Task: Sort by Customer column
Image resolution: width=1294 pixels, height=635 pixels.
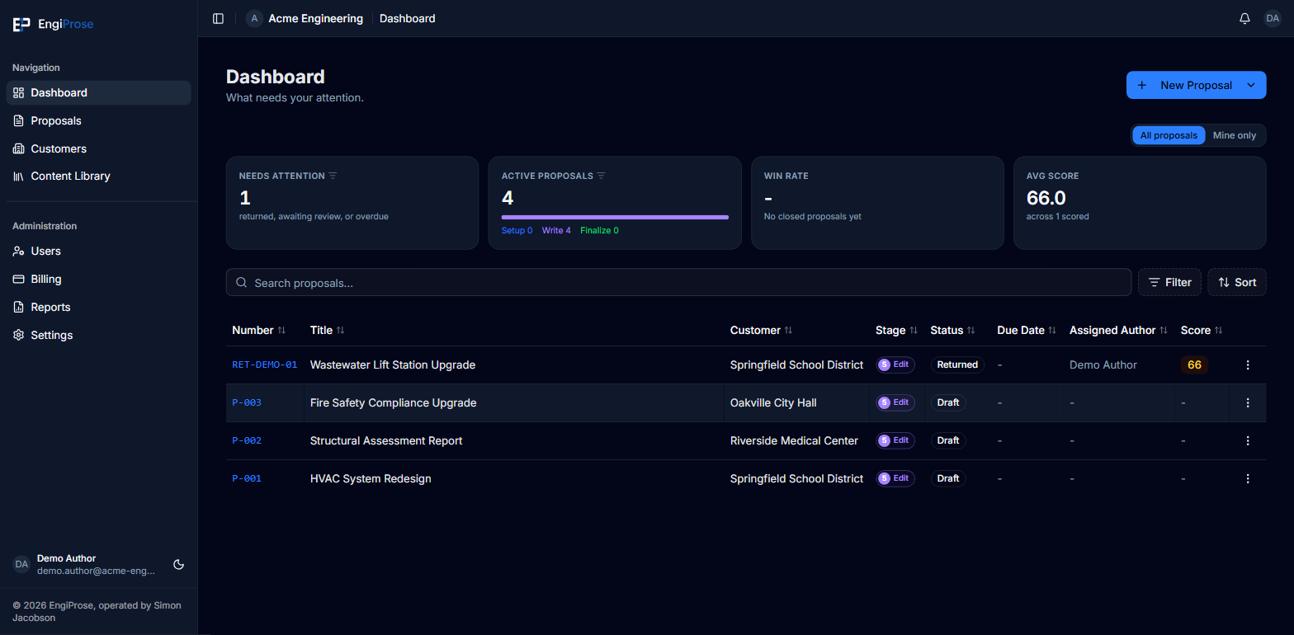Action: (x=762, y=330)
